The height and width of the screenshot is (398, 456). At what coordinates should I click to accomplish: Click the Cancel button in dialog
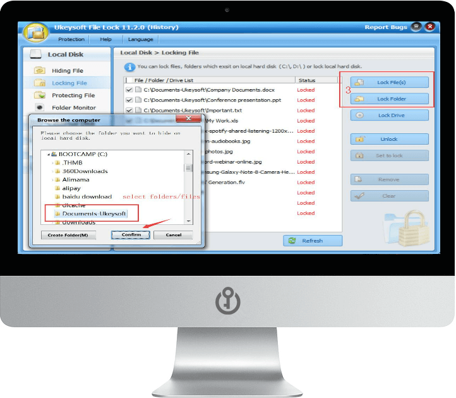[x=173, y=235]
